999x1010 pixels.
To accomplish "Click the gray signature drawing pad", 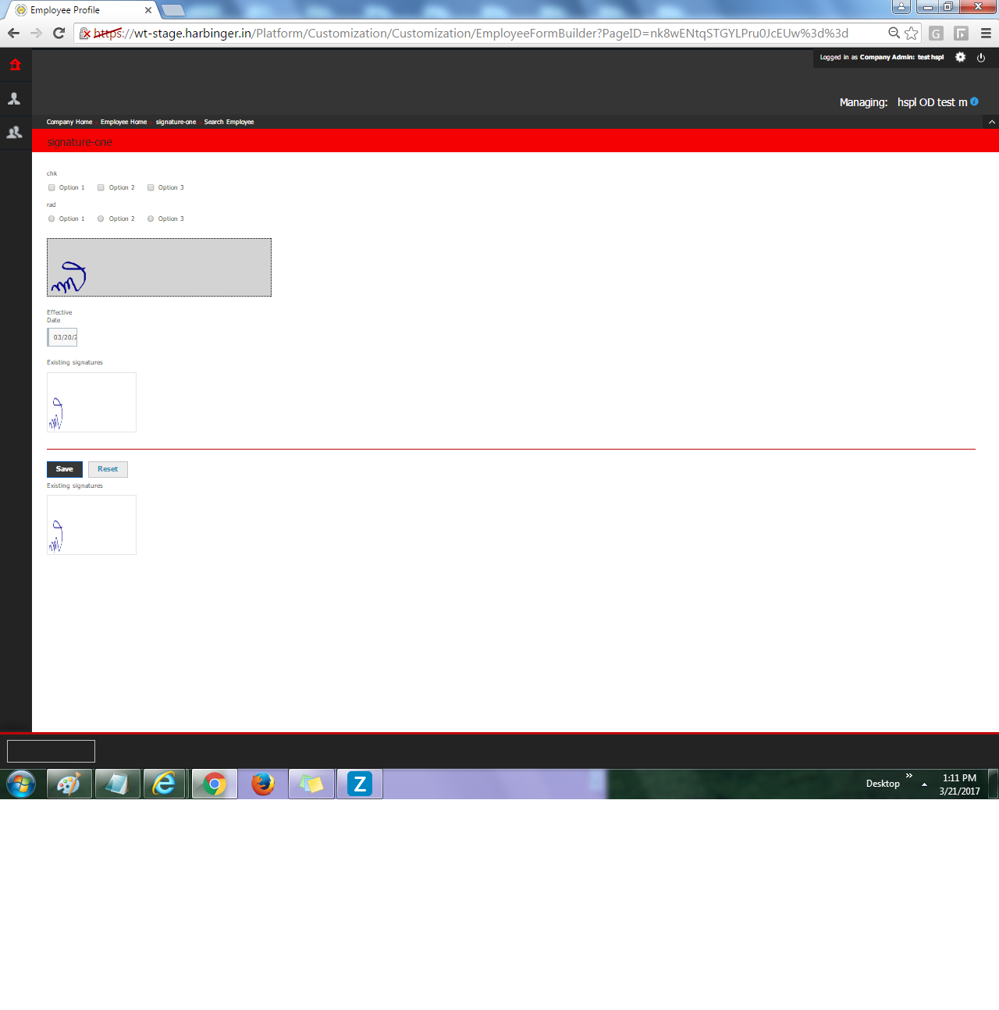I will [159, 267].
